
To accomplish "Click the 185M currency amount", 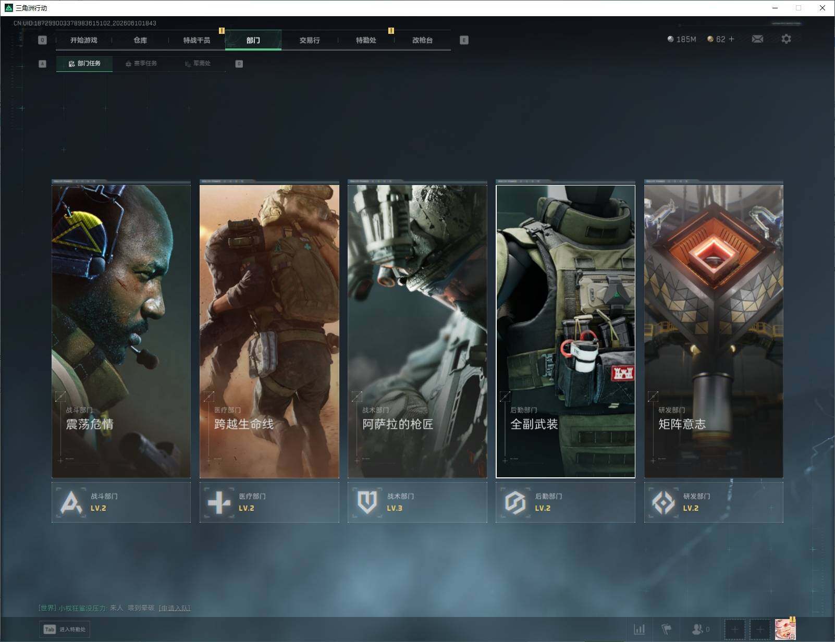I will [686, 39].
